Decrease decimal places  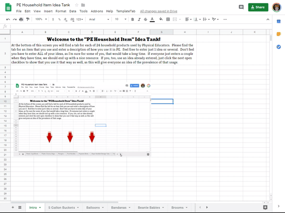coord(66,19)
